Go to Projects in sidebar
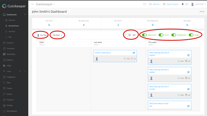The height and width of the screenshot is (116, 207). click(x=10, y=100)
